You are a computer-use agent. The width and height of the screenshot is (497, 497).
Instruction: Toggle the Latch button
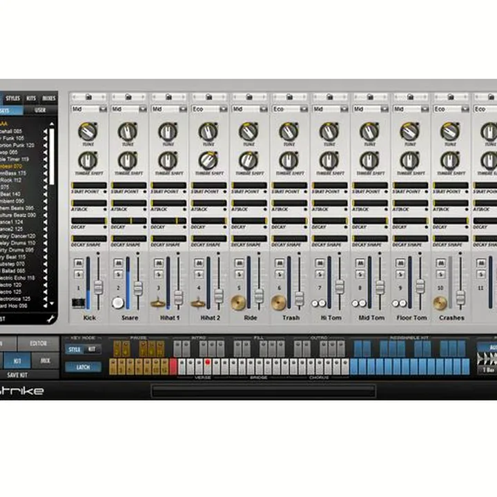pos(83,367)
